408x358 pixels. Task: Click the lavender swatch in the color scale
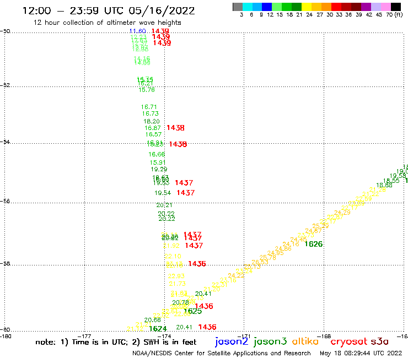[x=375, y=7]
